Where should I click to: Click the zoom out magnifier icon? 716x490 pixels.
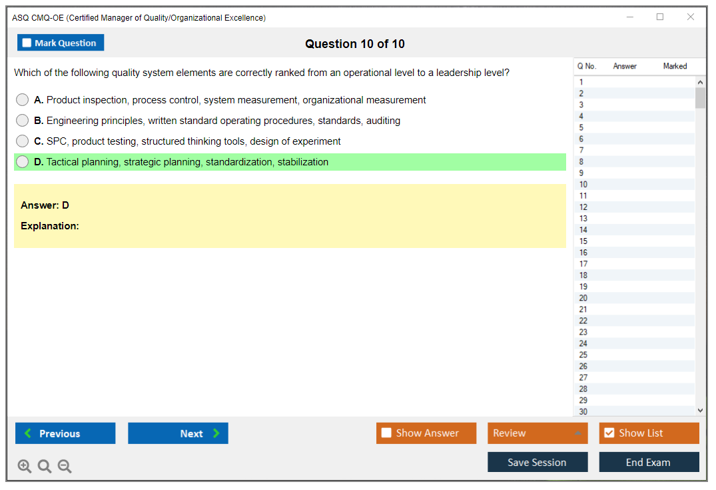point(65,467)
